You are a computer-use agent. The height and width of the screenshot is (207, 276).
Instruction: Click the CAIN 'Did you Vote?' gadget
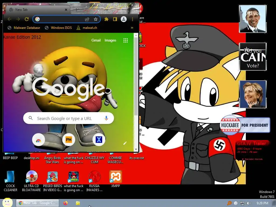[x=253, y=57]
